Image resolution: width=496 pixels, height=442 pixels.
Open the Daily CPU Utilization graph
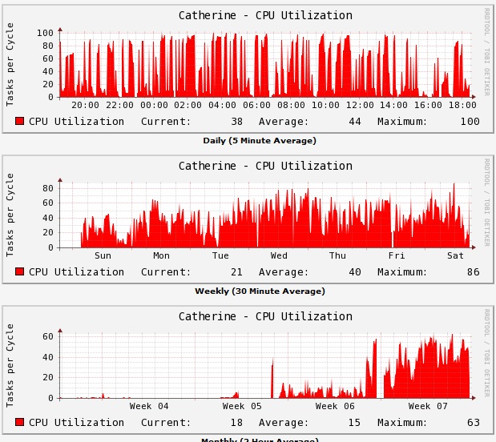click(248, 69)
